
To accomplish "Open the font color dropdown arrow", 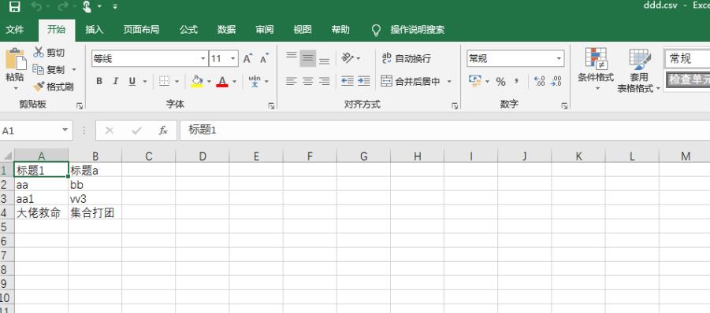I will [x=235, y=82].
